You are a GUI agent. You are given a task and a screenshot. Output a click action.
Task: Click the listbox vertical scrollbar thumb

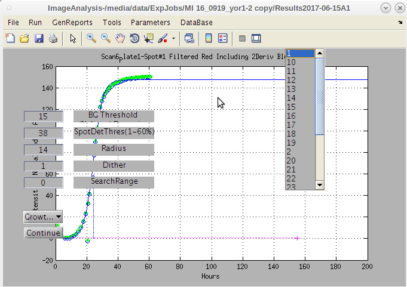(x=320, y=95)
